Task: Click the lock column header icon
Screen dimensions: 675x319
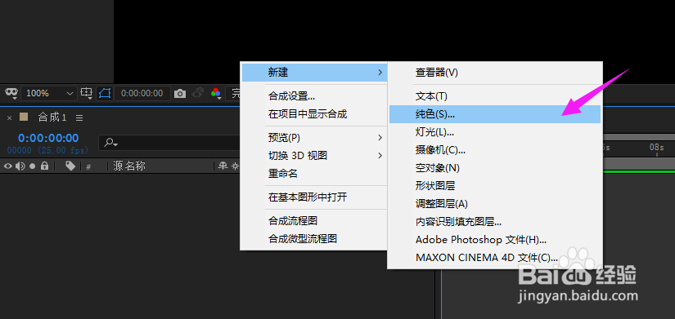Action: click(44, 166)
